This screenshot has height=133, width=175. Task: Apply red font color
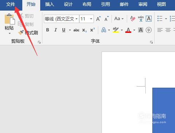click(128, 30)
